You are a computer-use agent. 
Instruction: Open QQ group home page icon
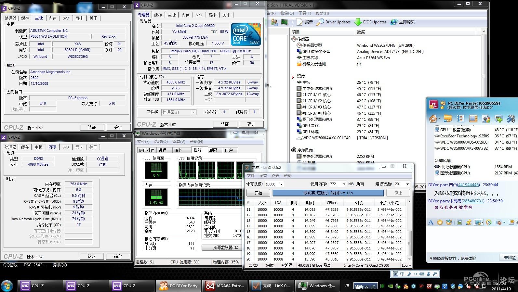click(433, 119)
